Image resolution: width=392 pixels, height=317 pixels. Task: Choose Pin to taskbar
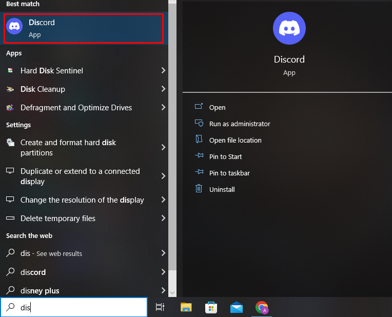coord(229,173)
